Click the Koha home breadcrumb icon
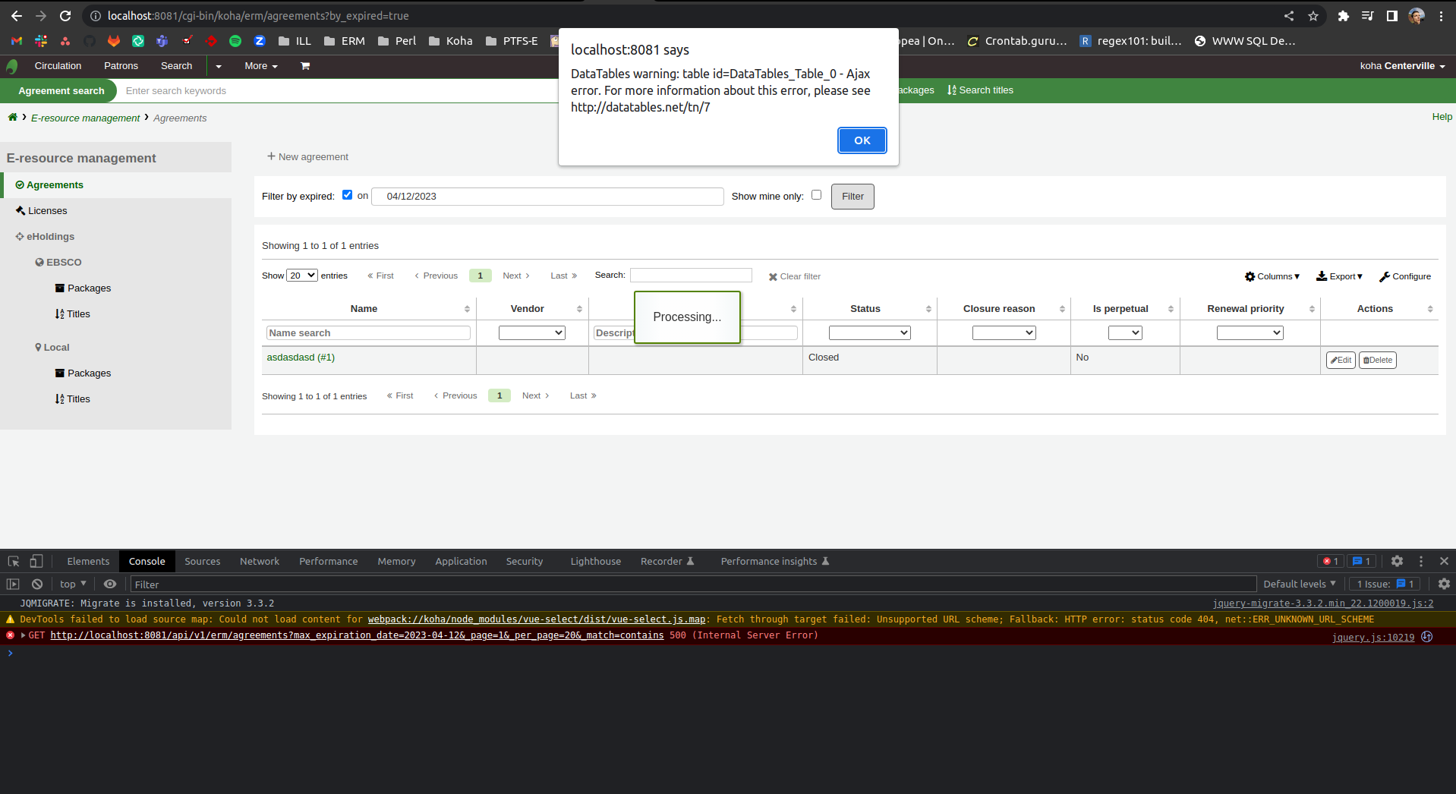The image size is (1456, 794). (x=12, y=117)
